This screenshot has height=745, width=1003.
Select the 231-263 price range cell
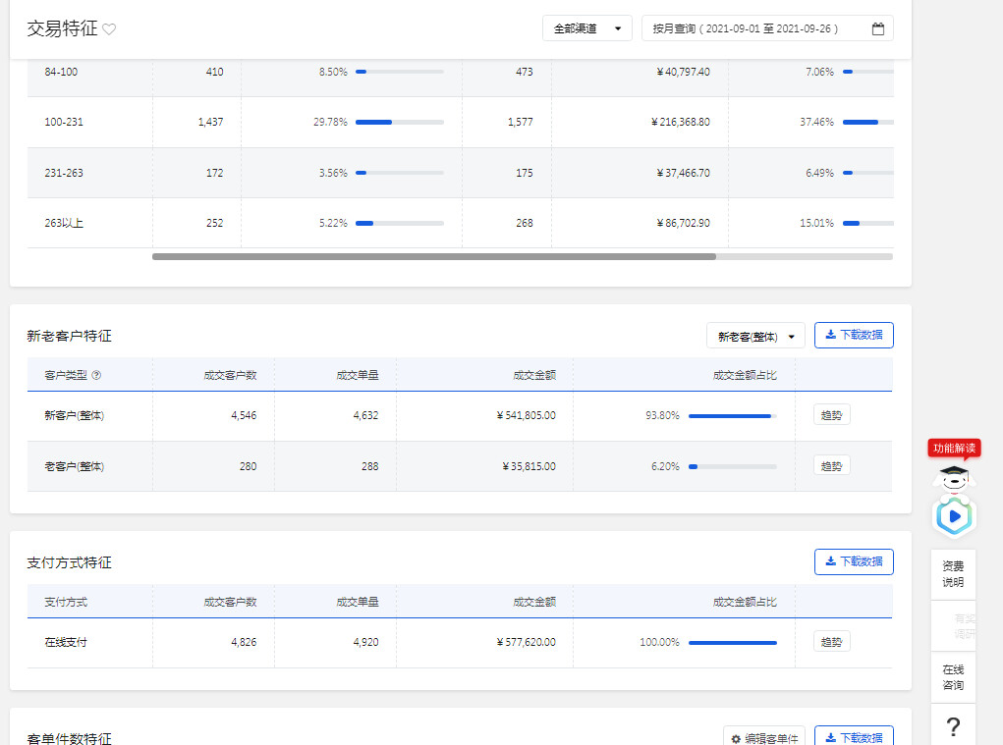(x=64, y=173)
